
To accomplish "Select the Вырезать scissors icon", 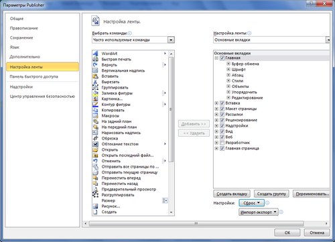I will click(x=95, y=82).
